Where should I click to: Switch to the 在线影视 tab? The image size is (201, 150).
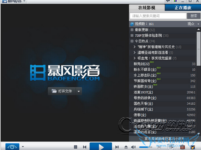coord(147,8)
